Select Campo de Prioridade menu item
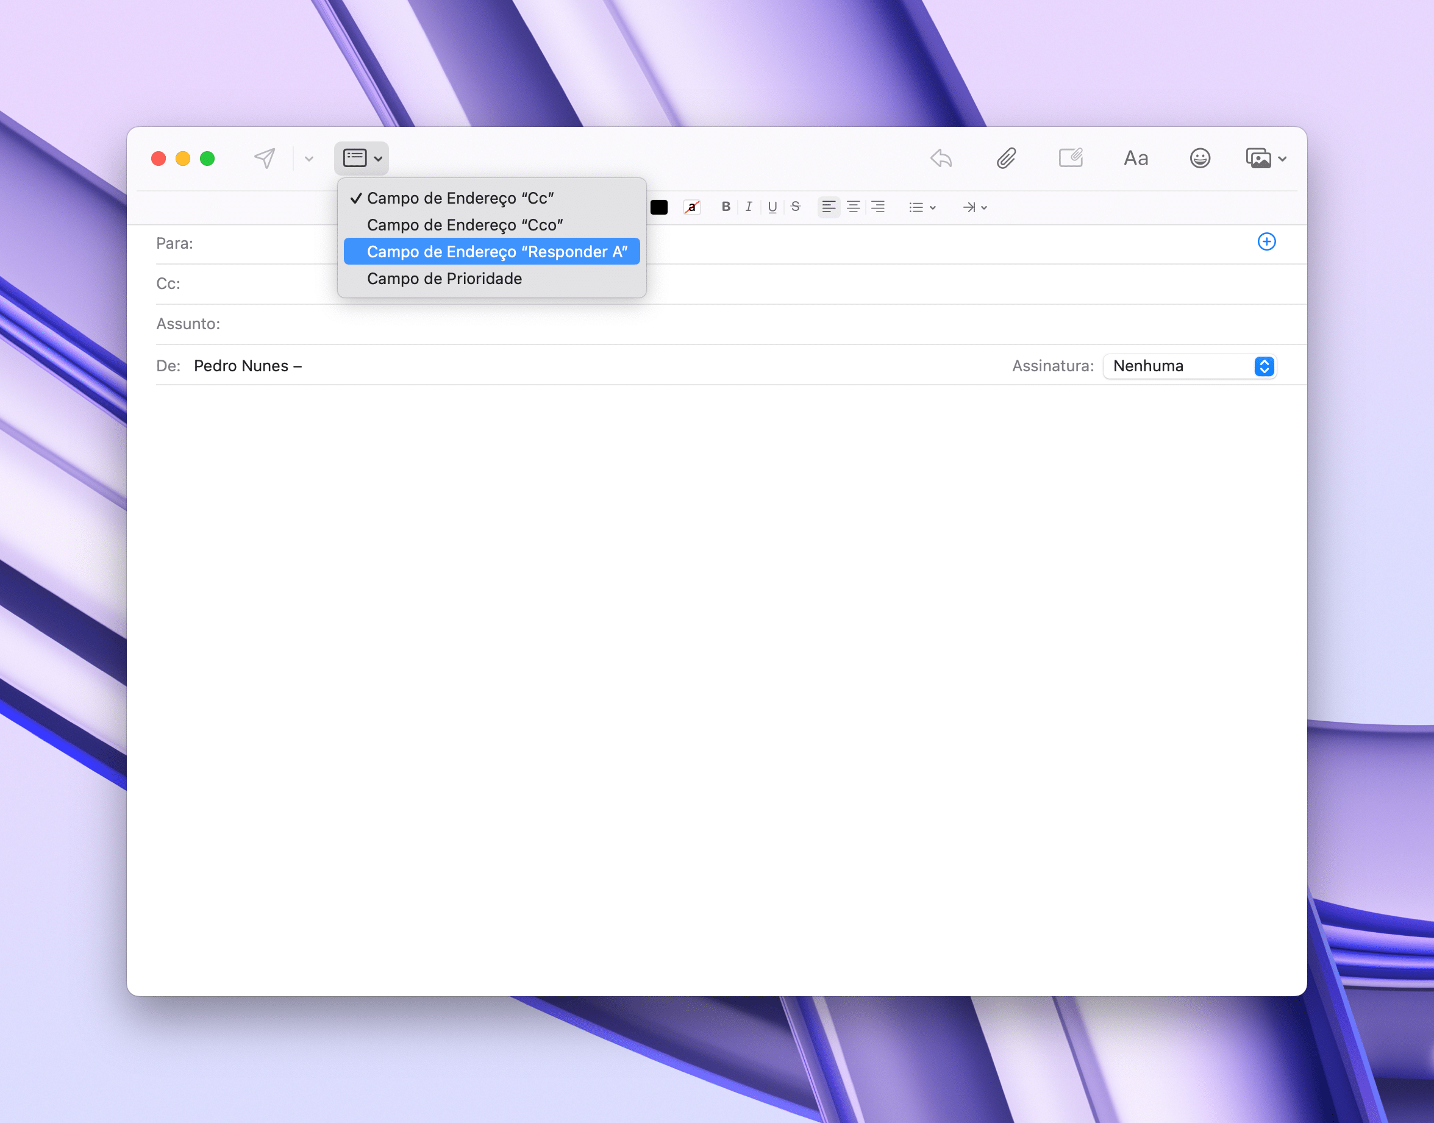 tap(492, 279)
